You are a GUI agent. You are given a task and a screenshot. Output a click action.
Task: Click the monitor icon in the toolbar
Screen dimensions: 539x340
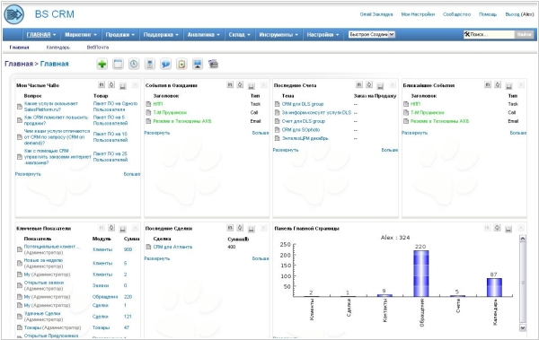[x=198, y=64]
